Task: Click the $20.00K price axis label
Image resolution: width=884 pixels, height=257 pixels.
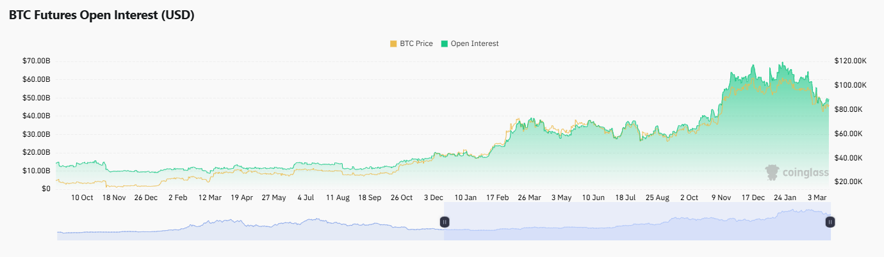Action: pyautogui.click(x=850, y=182)
